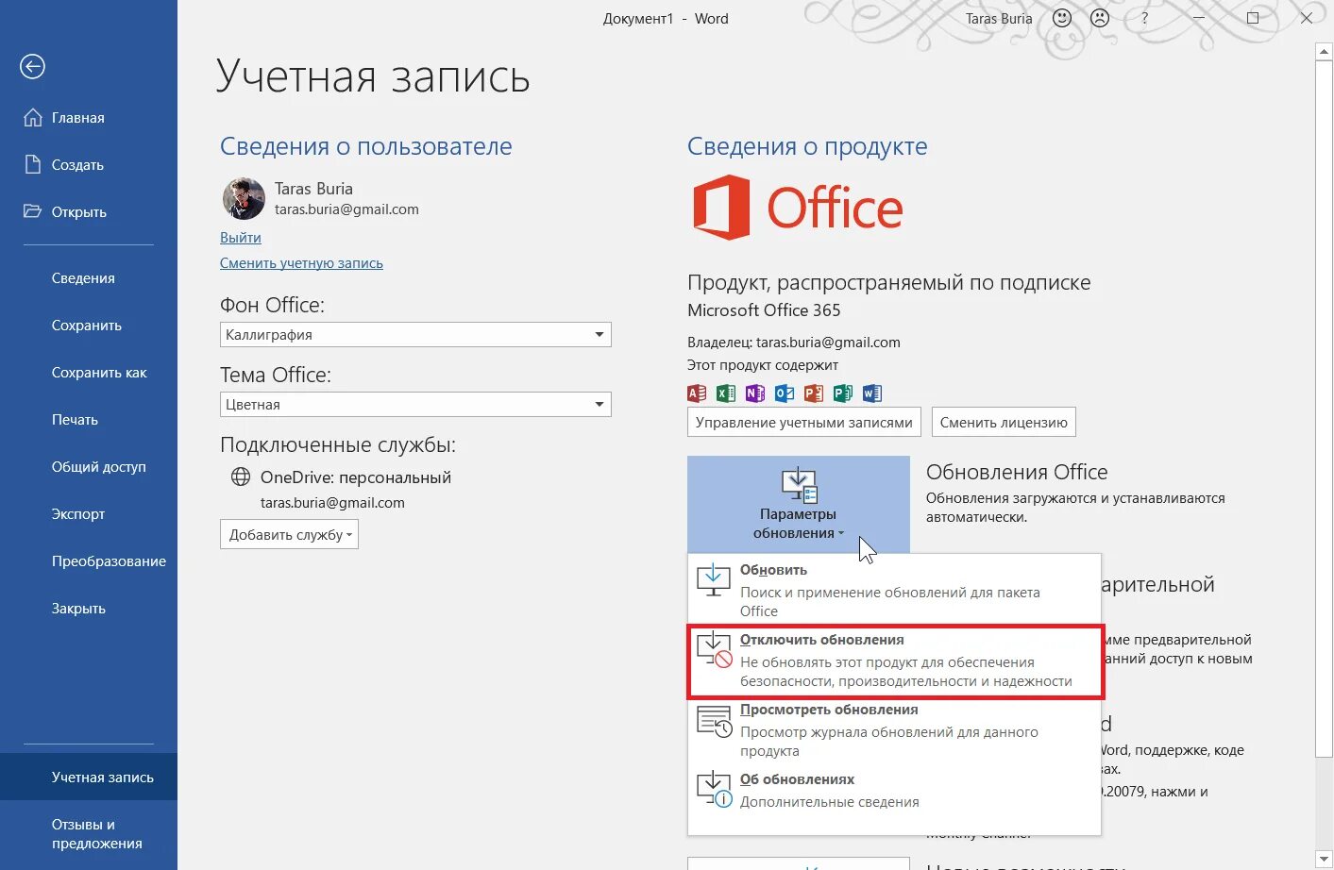Open the Главная tab in sidebar
This screenshot has width=1334, height=870.
pos(89,117)
